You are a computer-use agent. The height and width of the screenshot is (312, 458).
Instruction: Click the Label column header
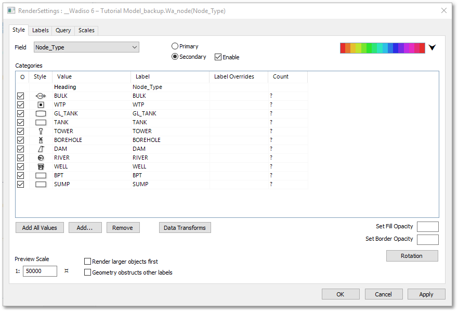tap(170, 76)
